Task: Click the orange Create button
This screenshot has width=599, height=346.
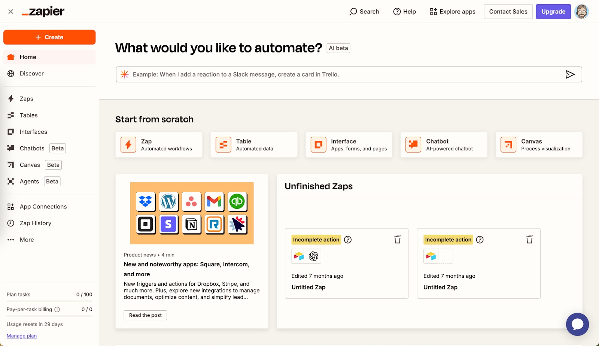Action: pos(49,37)
